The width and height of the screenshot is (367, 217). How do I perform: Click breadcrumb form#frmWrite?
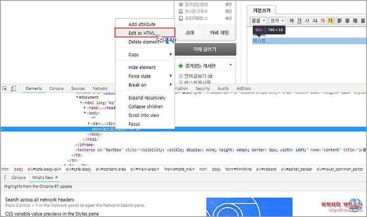tap(239, 169)
